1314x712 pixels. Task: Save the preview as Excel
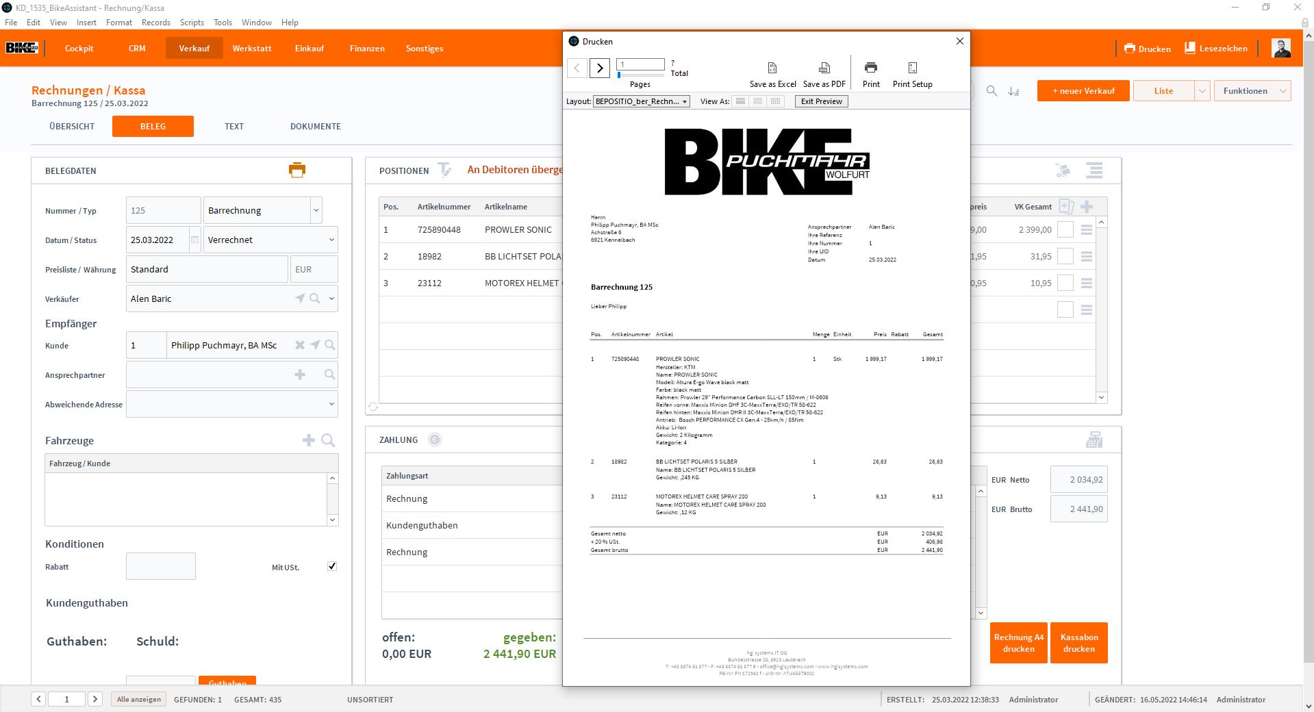(x=772, y=75)
